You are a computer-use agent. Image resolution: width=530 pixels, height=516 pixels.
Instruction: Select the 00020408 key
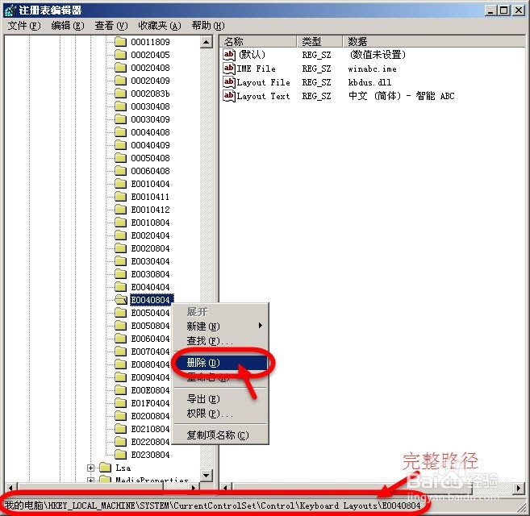point(150,68)
